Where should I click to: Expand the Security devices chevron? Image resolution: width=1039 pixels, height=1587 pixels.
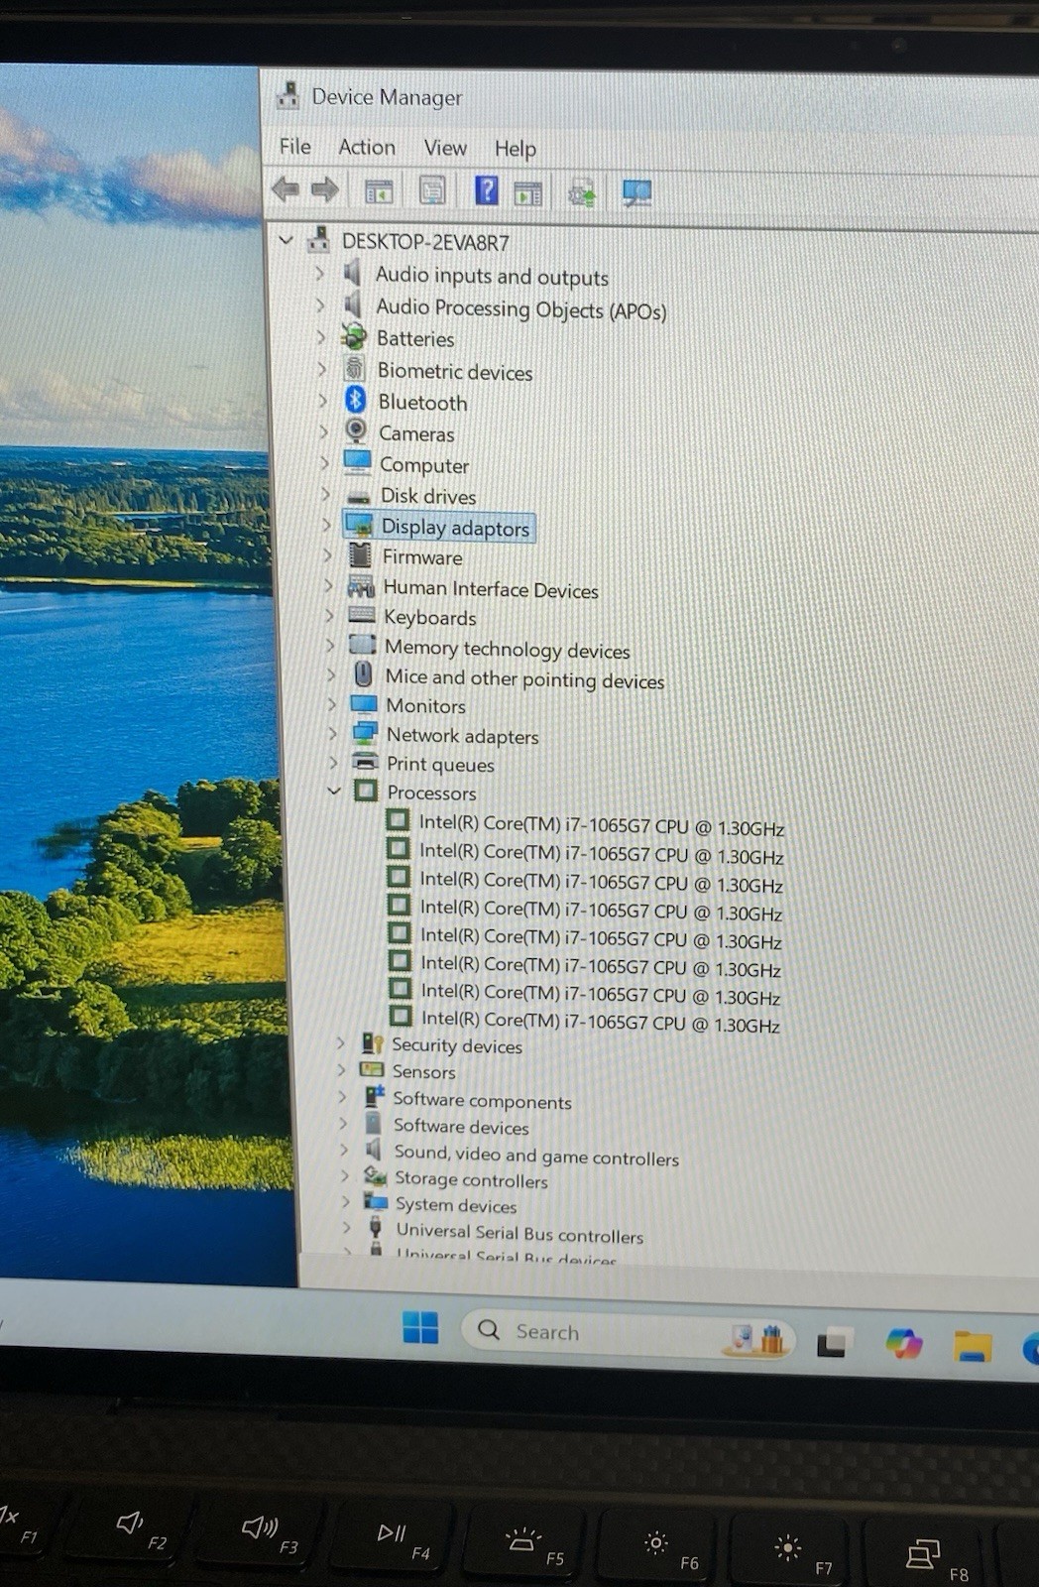(x=341, y=1042)
